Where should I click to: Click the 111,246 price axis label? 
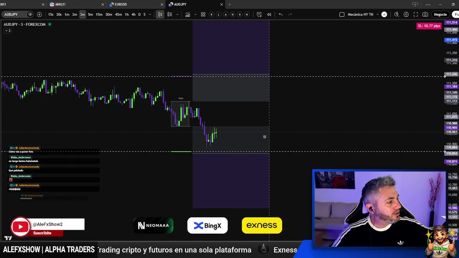[451, 74]
